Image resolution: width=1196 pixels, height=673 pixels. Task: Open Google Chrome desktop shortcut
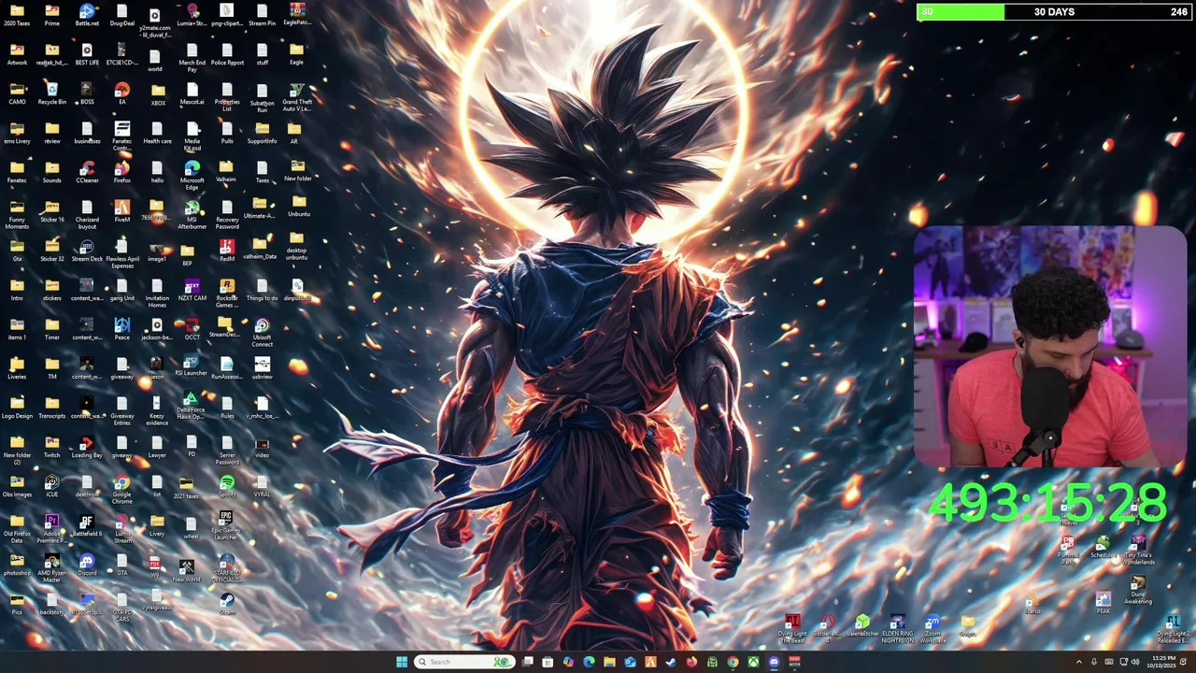(121, 490)
